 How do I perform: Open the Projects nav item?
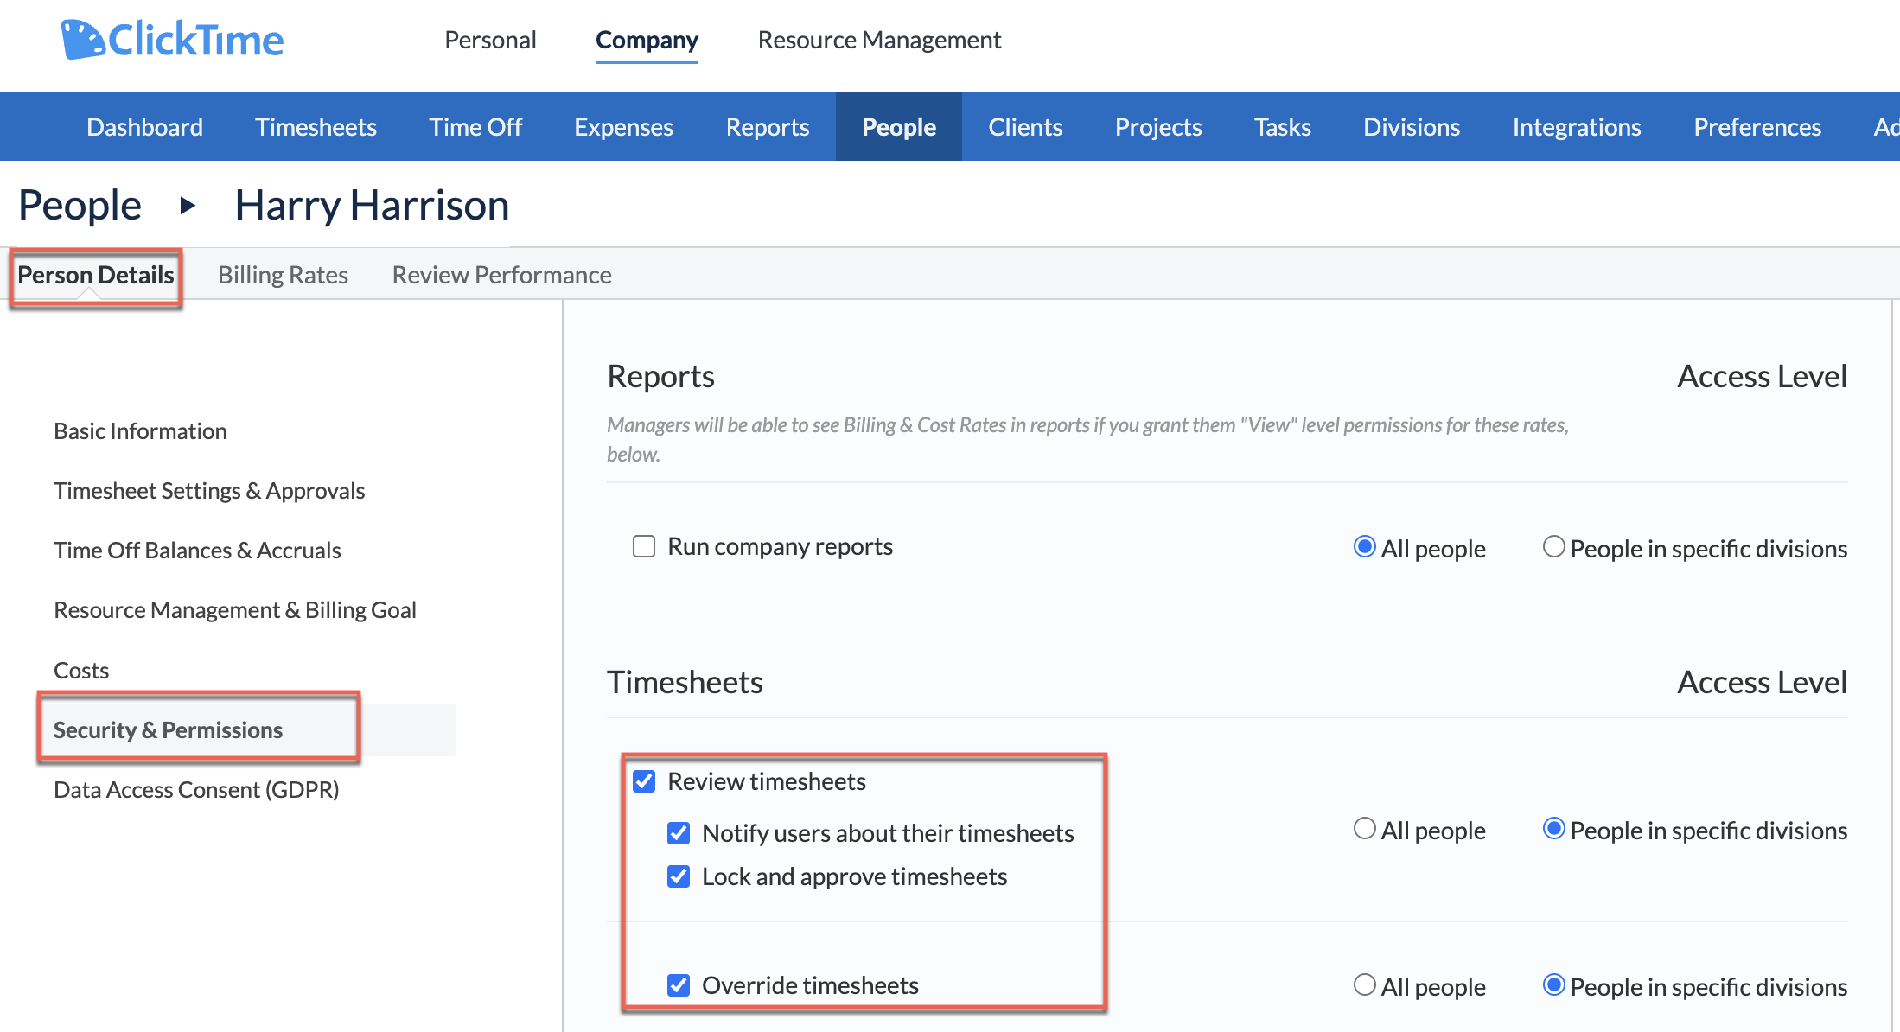coord(1158,127)
